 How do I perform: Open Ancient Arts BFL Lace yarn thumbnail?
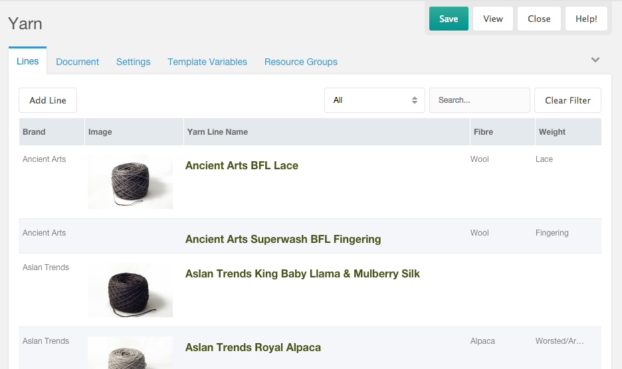(x=130, y=182)
